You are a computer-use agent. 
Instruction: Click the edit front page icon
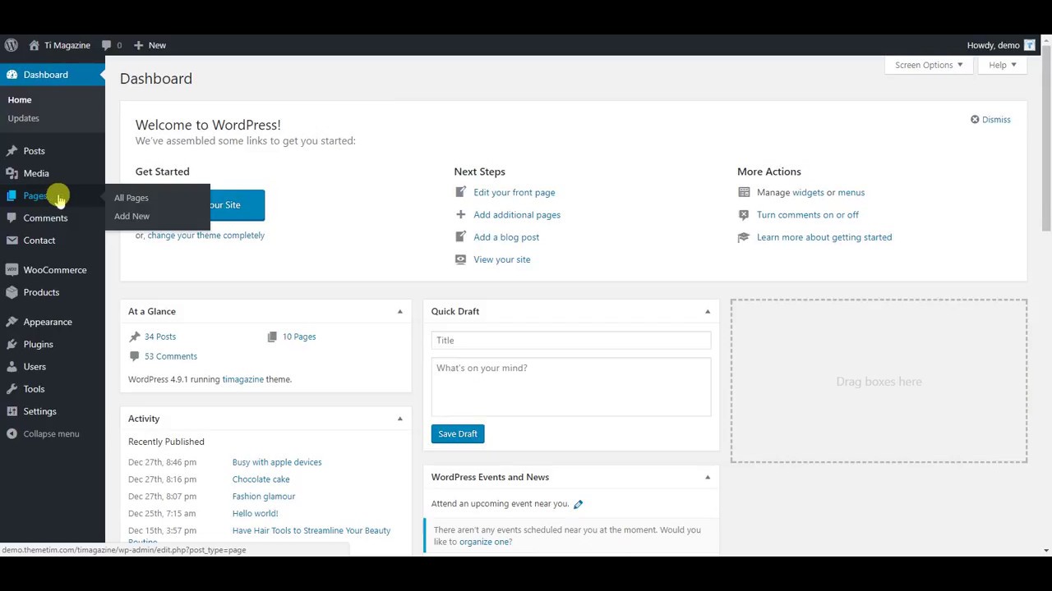[x=460, y=192]
